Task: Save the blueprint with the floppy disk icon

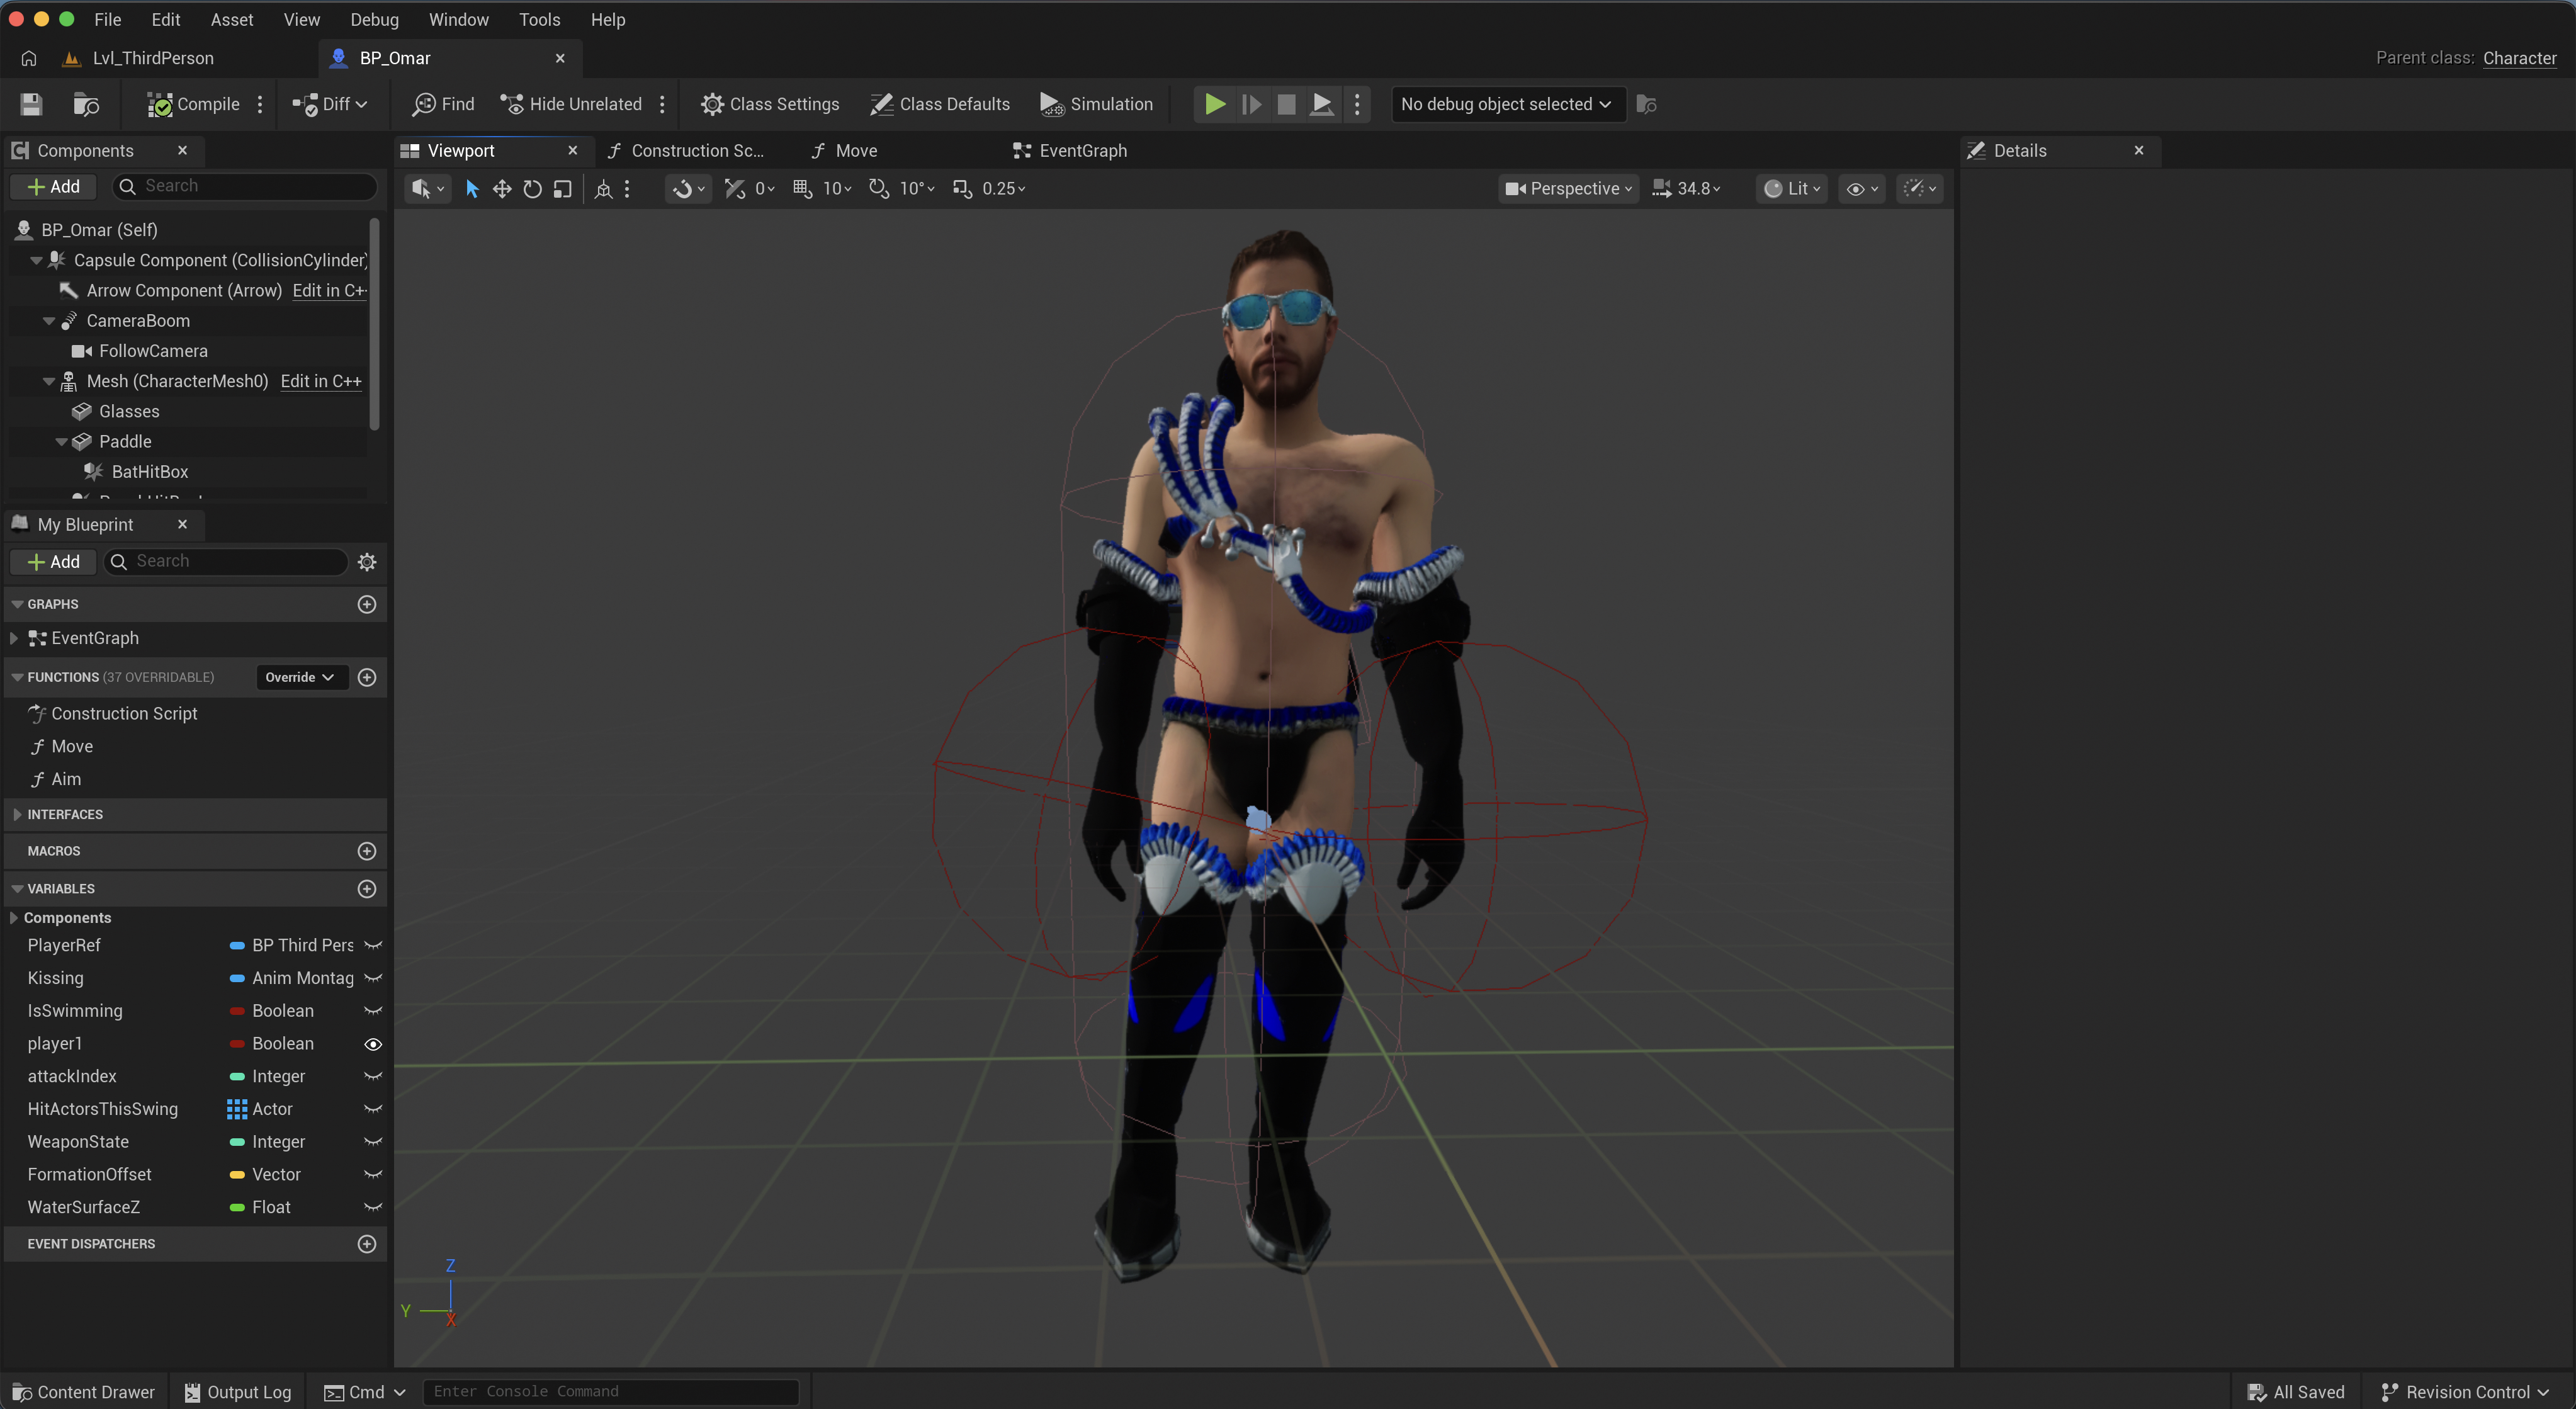Action: pos(31,104)
